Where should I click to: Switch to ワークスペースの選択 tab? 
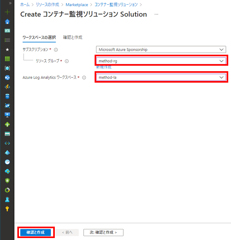click(x=39, y=37)
